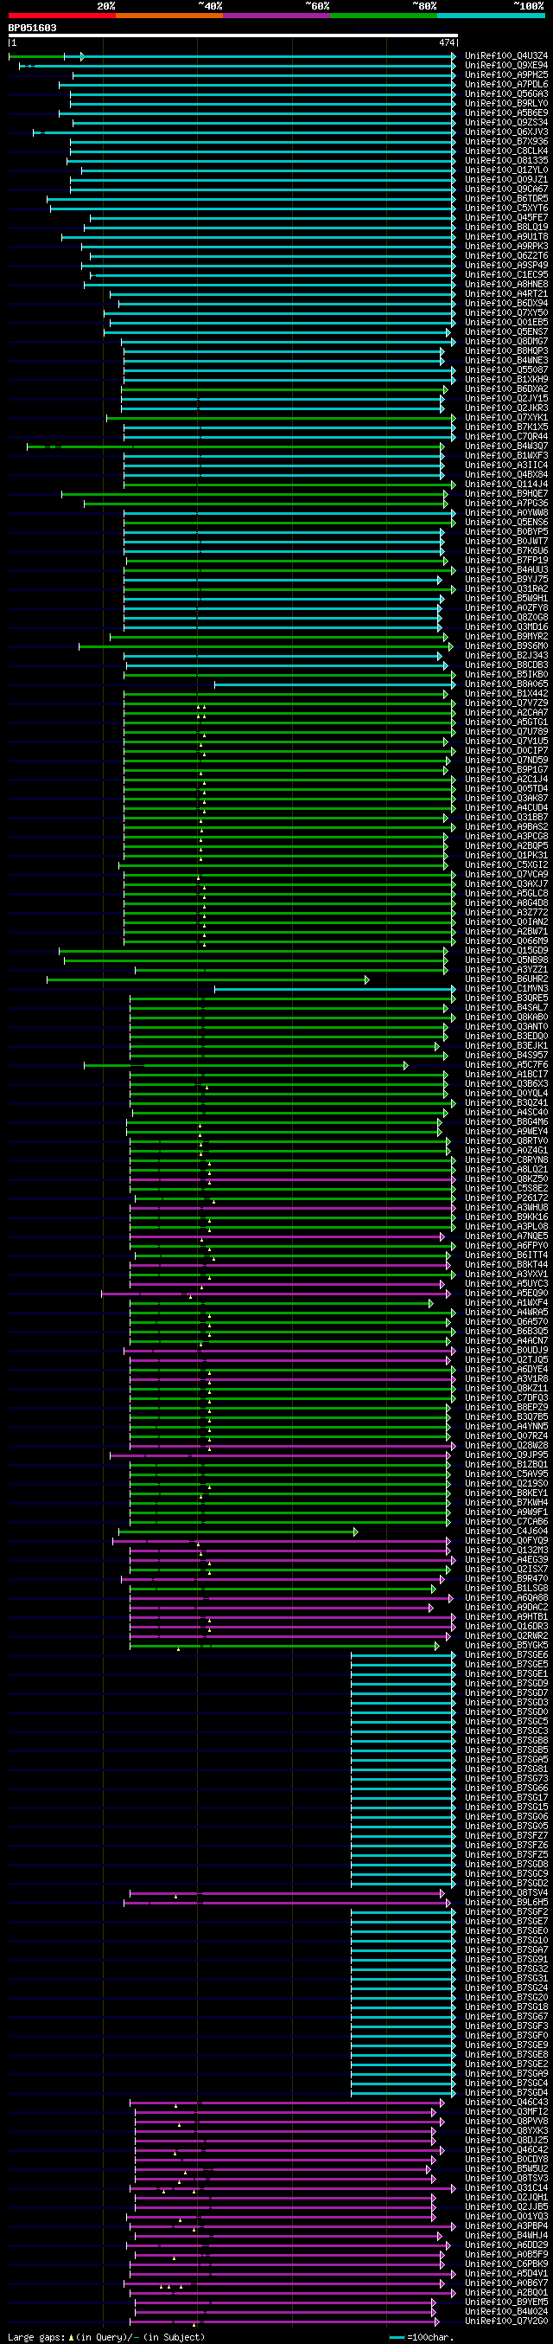Click the UniRef100_B3QRE5 label
This screenshot has height=2344, width=553.
tap(505, 999)
